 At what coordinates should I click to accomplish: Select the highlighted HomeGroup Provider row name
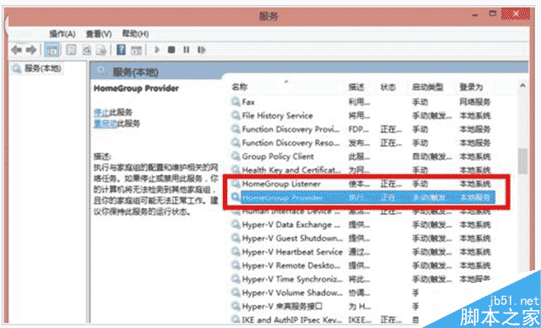282,197
